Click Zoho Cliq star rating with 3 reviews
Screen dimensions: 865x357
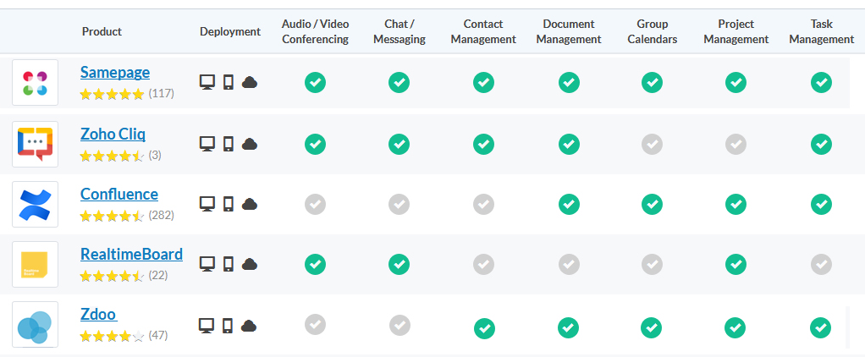112,156
